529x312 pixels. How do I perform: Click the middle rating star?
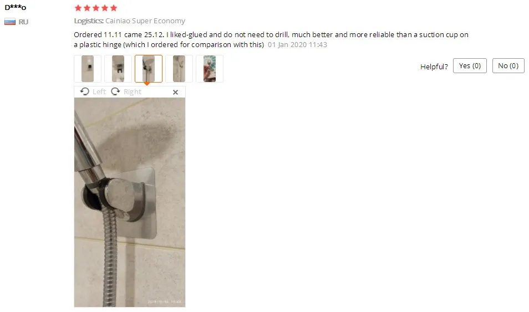point(96,8)
